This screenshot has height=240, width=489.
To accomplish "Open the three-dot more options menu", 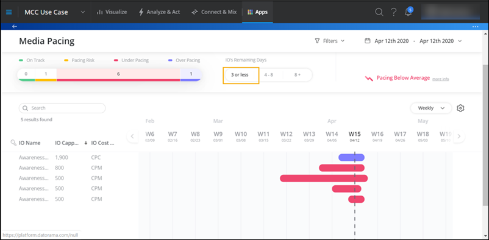I will tap(475, 26).
